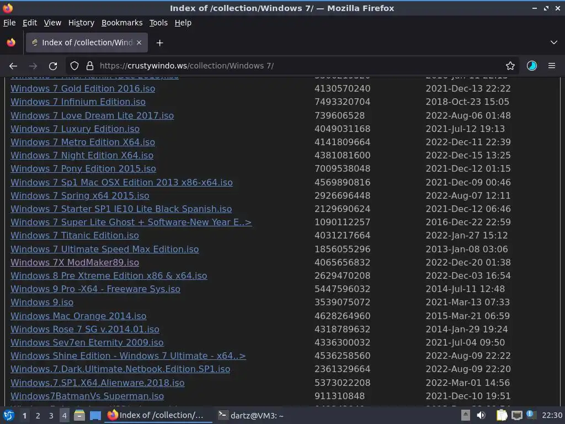The image size is (565, 424).
Task: Switch to workspace 1 in the taskbar
Action: (24, 416)
